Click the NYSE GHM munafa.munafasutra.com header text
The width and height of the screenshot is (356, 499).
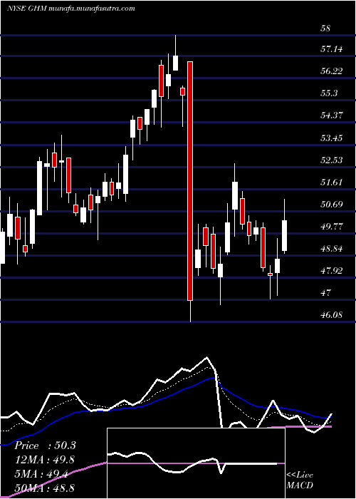71,9
